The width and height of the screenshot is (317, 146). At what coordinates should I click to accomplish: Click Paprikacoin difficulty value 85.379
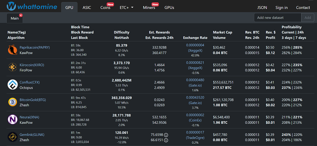(x=121, y=45)
